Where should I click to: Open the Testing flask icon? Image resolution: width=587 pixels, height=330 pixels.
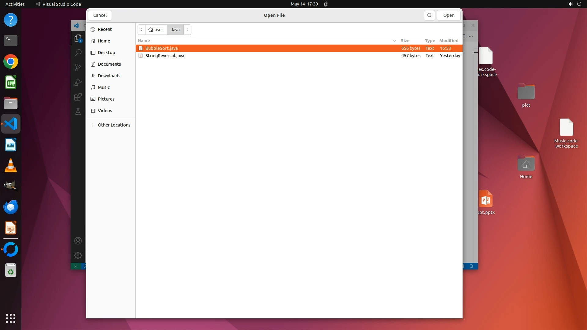[78, 112]
